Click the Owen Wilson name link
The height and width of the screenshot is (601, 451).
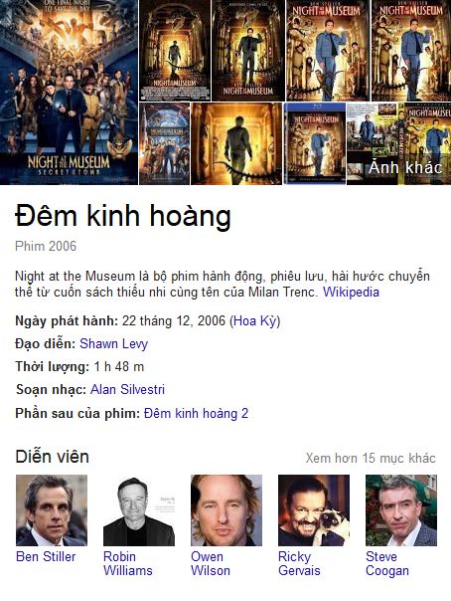(211, 563)
